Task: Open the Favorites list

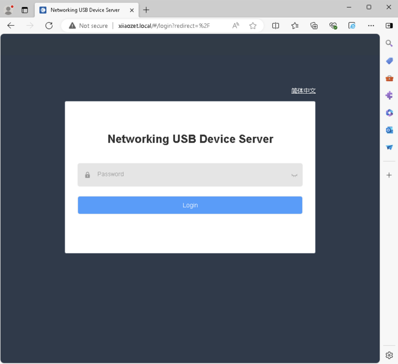Action: (295, 26)
